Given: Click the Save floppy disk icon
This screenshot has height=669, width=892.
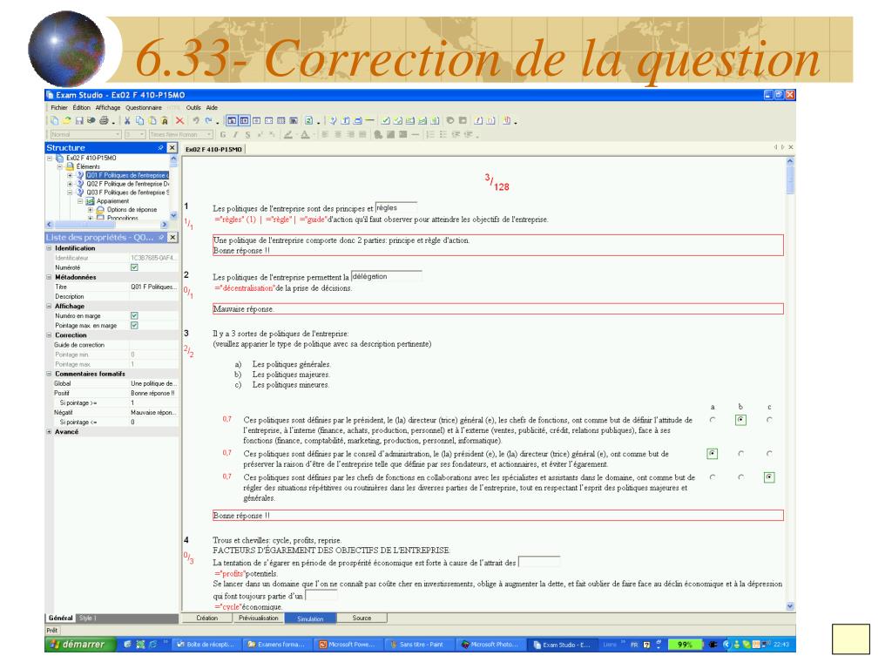Looking at the screenshot, I should (79, 120).
